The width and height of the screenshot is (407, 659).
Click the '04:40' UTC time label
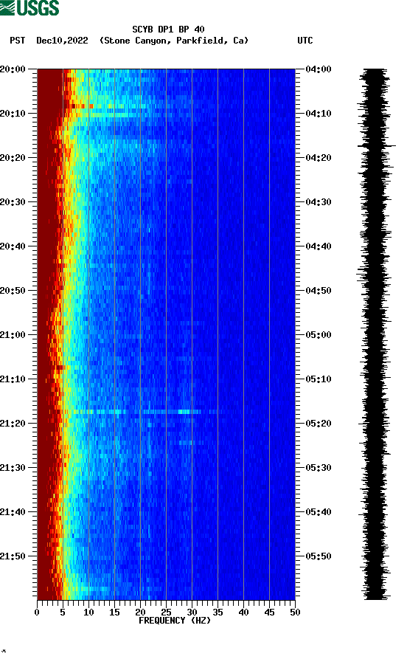[319, 246]
